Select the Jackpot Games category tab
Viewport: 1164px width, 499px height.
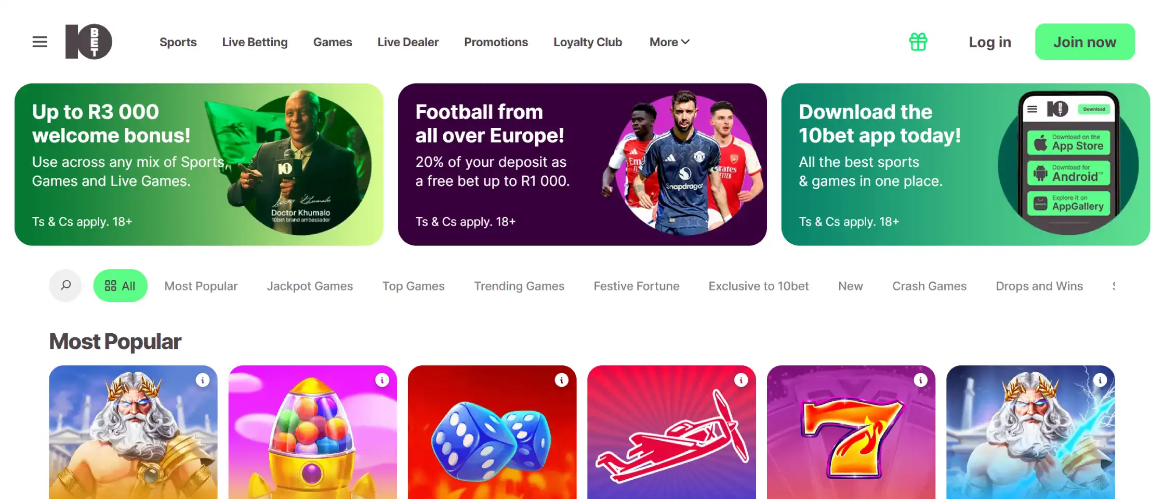point(310,286)
